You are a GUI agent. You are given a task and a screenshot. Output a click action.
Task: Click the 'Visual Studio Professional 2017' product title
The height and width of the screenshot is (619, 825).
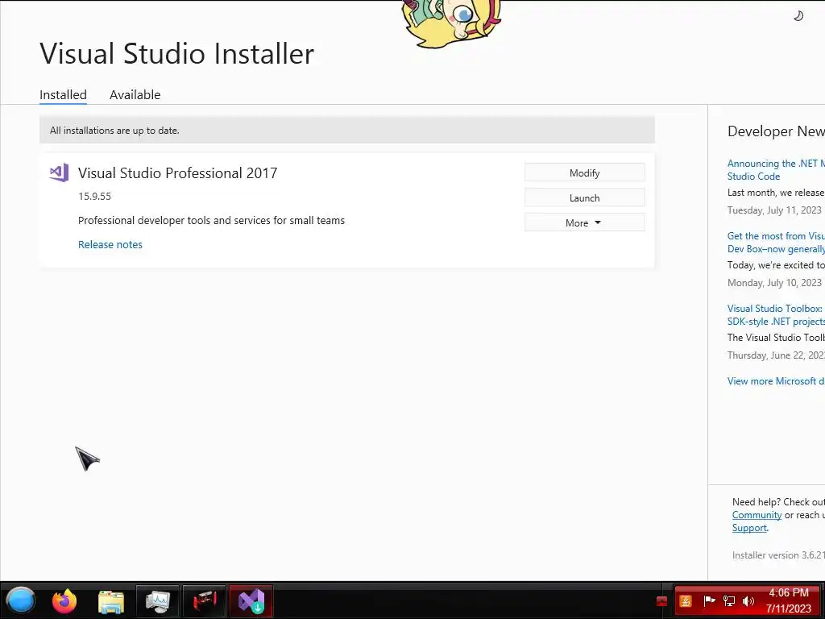click(177, 172)
